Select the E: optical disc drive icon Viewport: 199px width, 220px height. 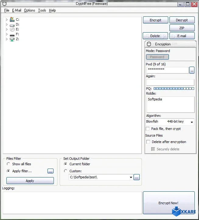point(12,29)
